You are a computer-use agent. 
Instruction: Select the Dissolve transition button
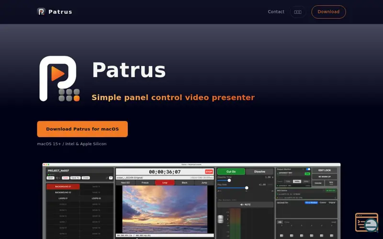point(259,172)
